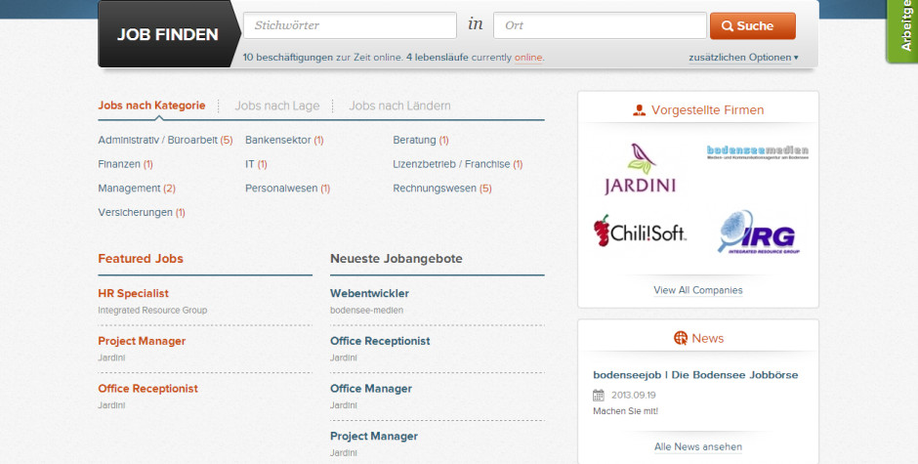Select the IRG Integrated Resource Group logo
Image resolution: width=918 pixels, height=464 pixels.
coord(757,232)
